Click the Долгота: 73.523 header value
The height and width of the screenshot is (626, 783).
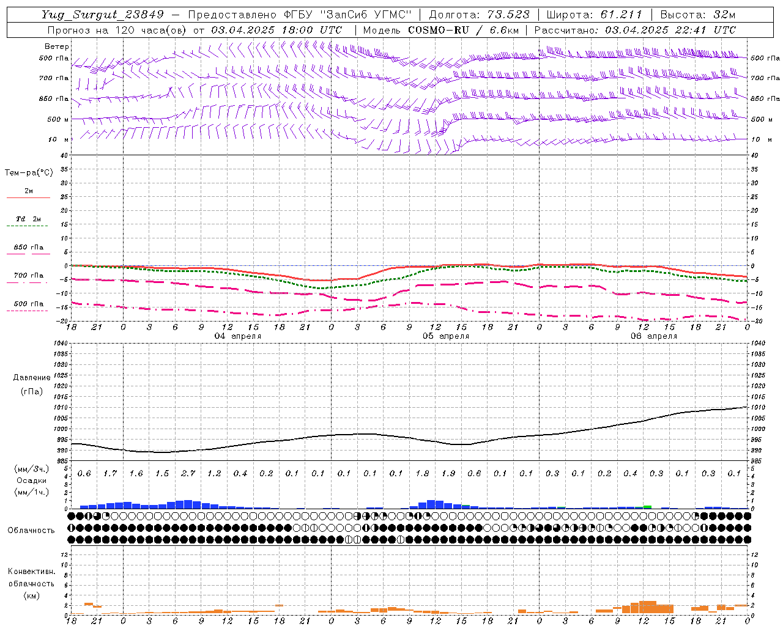(x=479, y=15)
